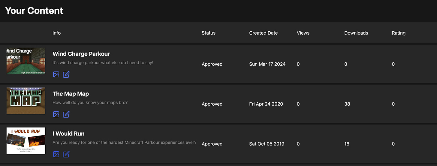Select the I Would Run thumbnail
Image resolution: width=437 pixels, height=166 pixels.
(26, 141)
